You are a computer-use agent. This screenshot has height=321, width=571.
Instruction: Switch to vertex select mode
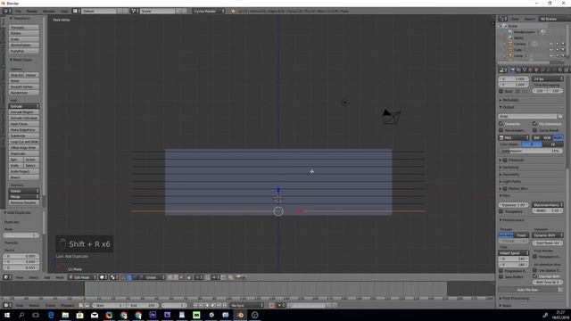click(170, 277)
